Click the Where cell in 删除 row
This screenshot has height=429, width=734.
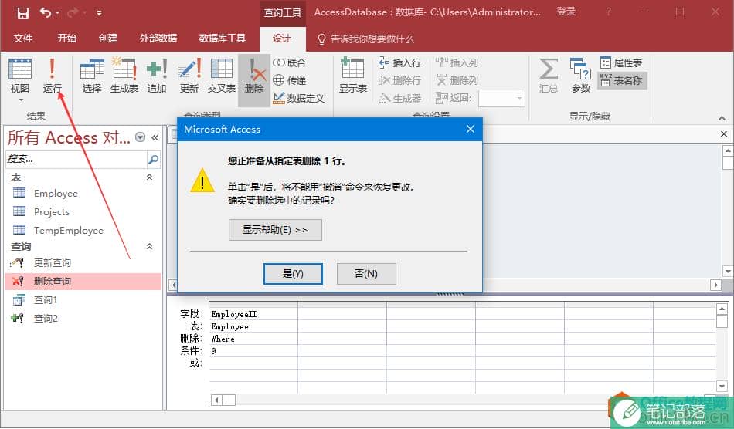pos(253,339)
